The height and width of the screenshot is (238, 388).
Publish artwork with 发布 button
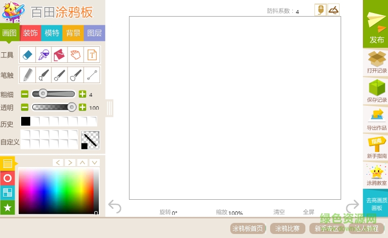pyautogui.click(x=375, y=24)
